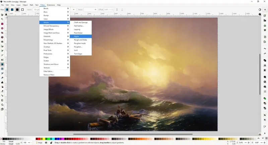Click the Open document folder icon

(265, 20)
